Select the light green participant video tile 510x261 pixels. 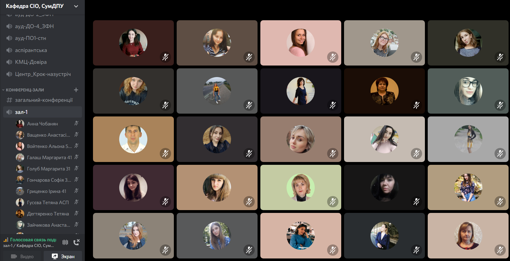point(301,187)
